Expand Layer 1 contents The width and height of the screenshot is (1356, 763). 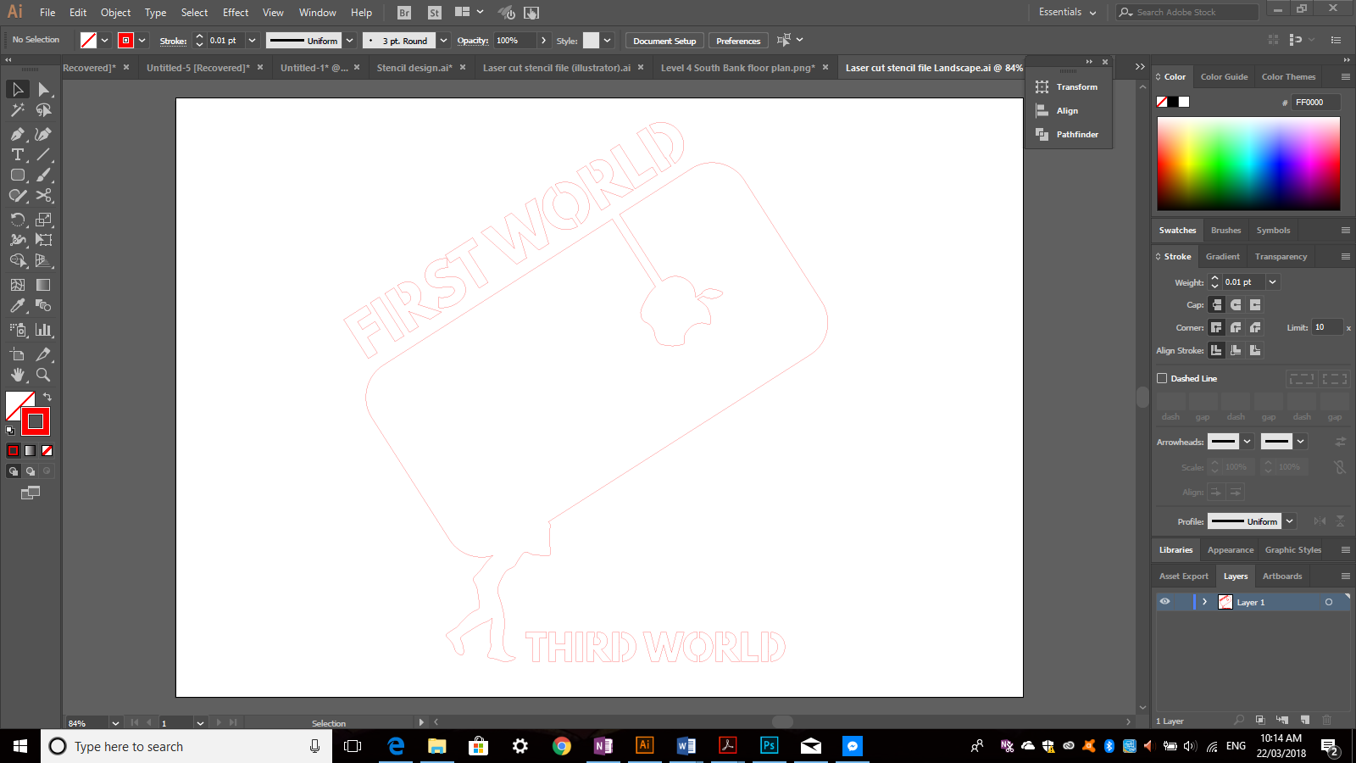click(1204, 602)
